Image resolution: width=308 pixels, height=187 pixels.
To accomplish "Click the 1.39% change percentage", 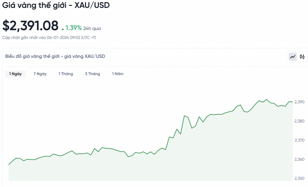I will click(x=73, y=28).
